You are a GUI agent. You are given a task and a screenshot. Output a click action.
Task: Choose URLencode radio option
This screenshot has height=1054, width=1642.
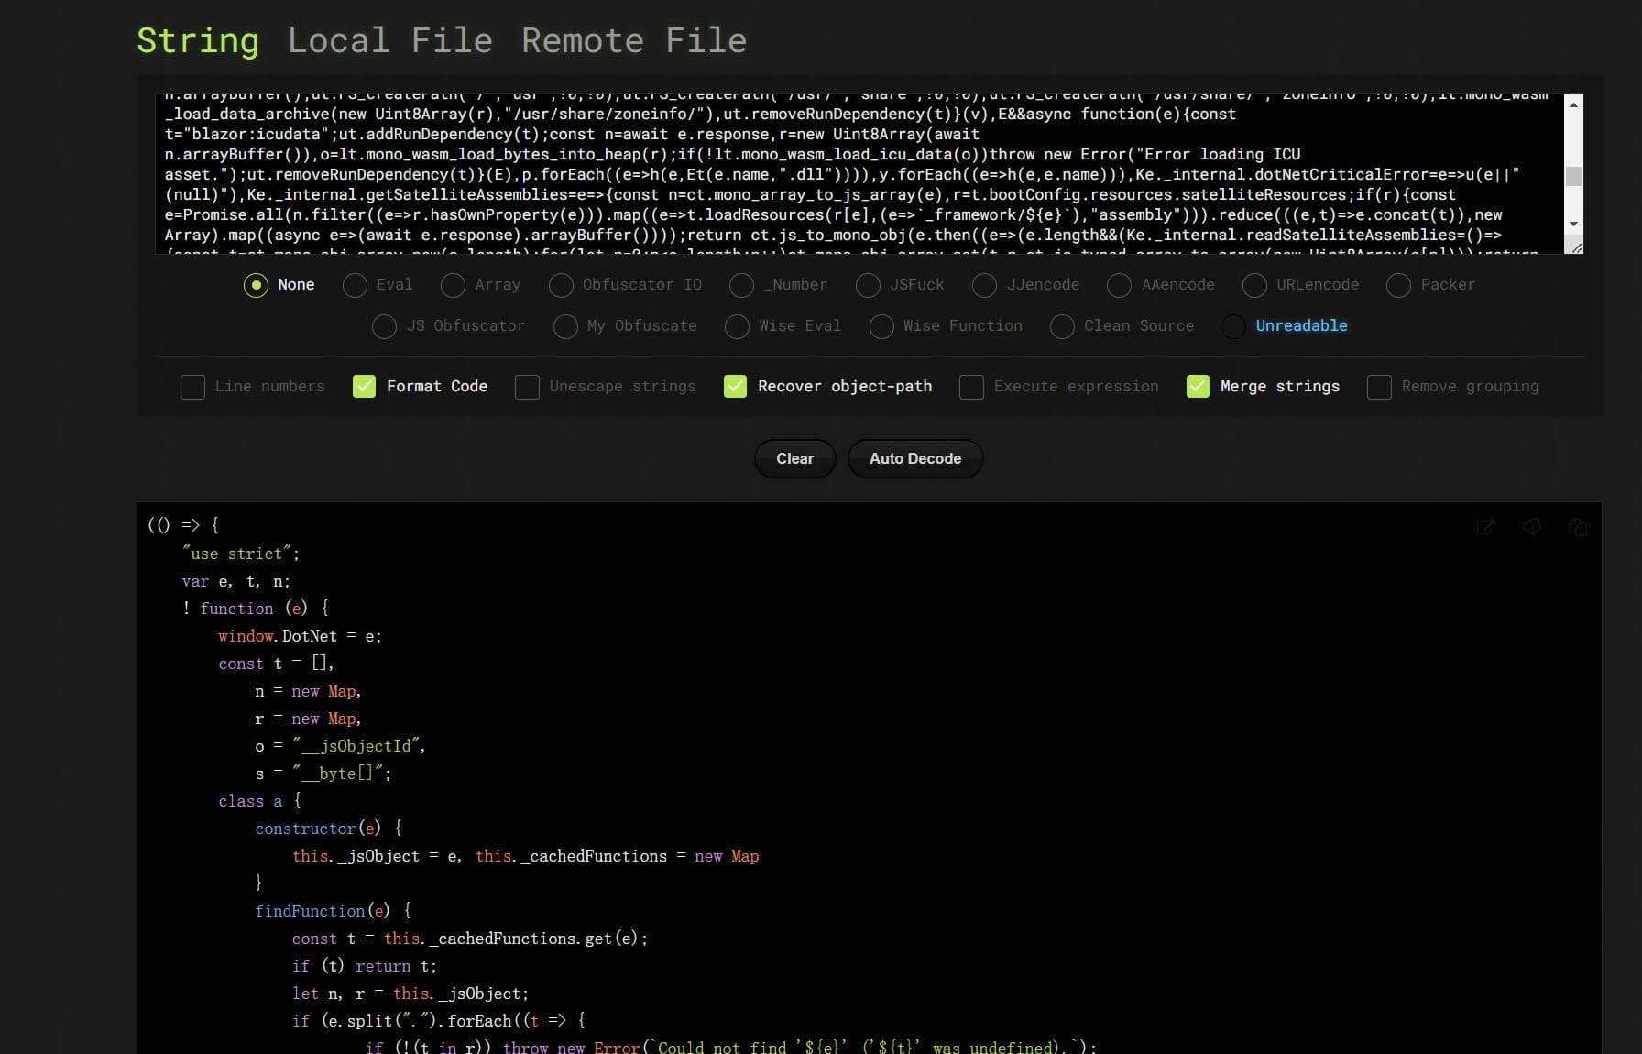[1254, 285]
